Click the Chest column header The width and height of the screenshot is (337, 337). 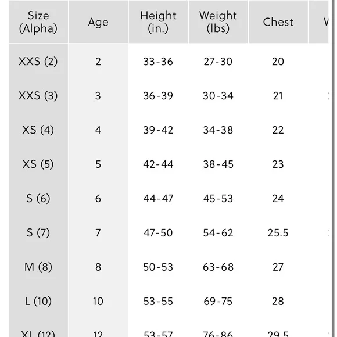click(x=278, y=21)
